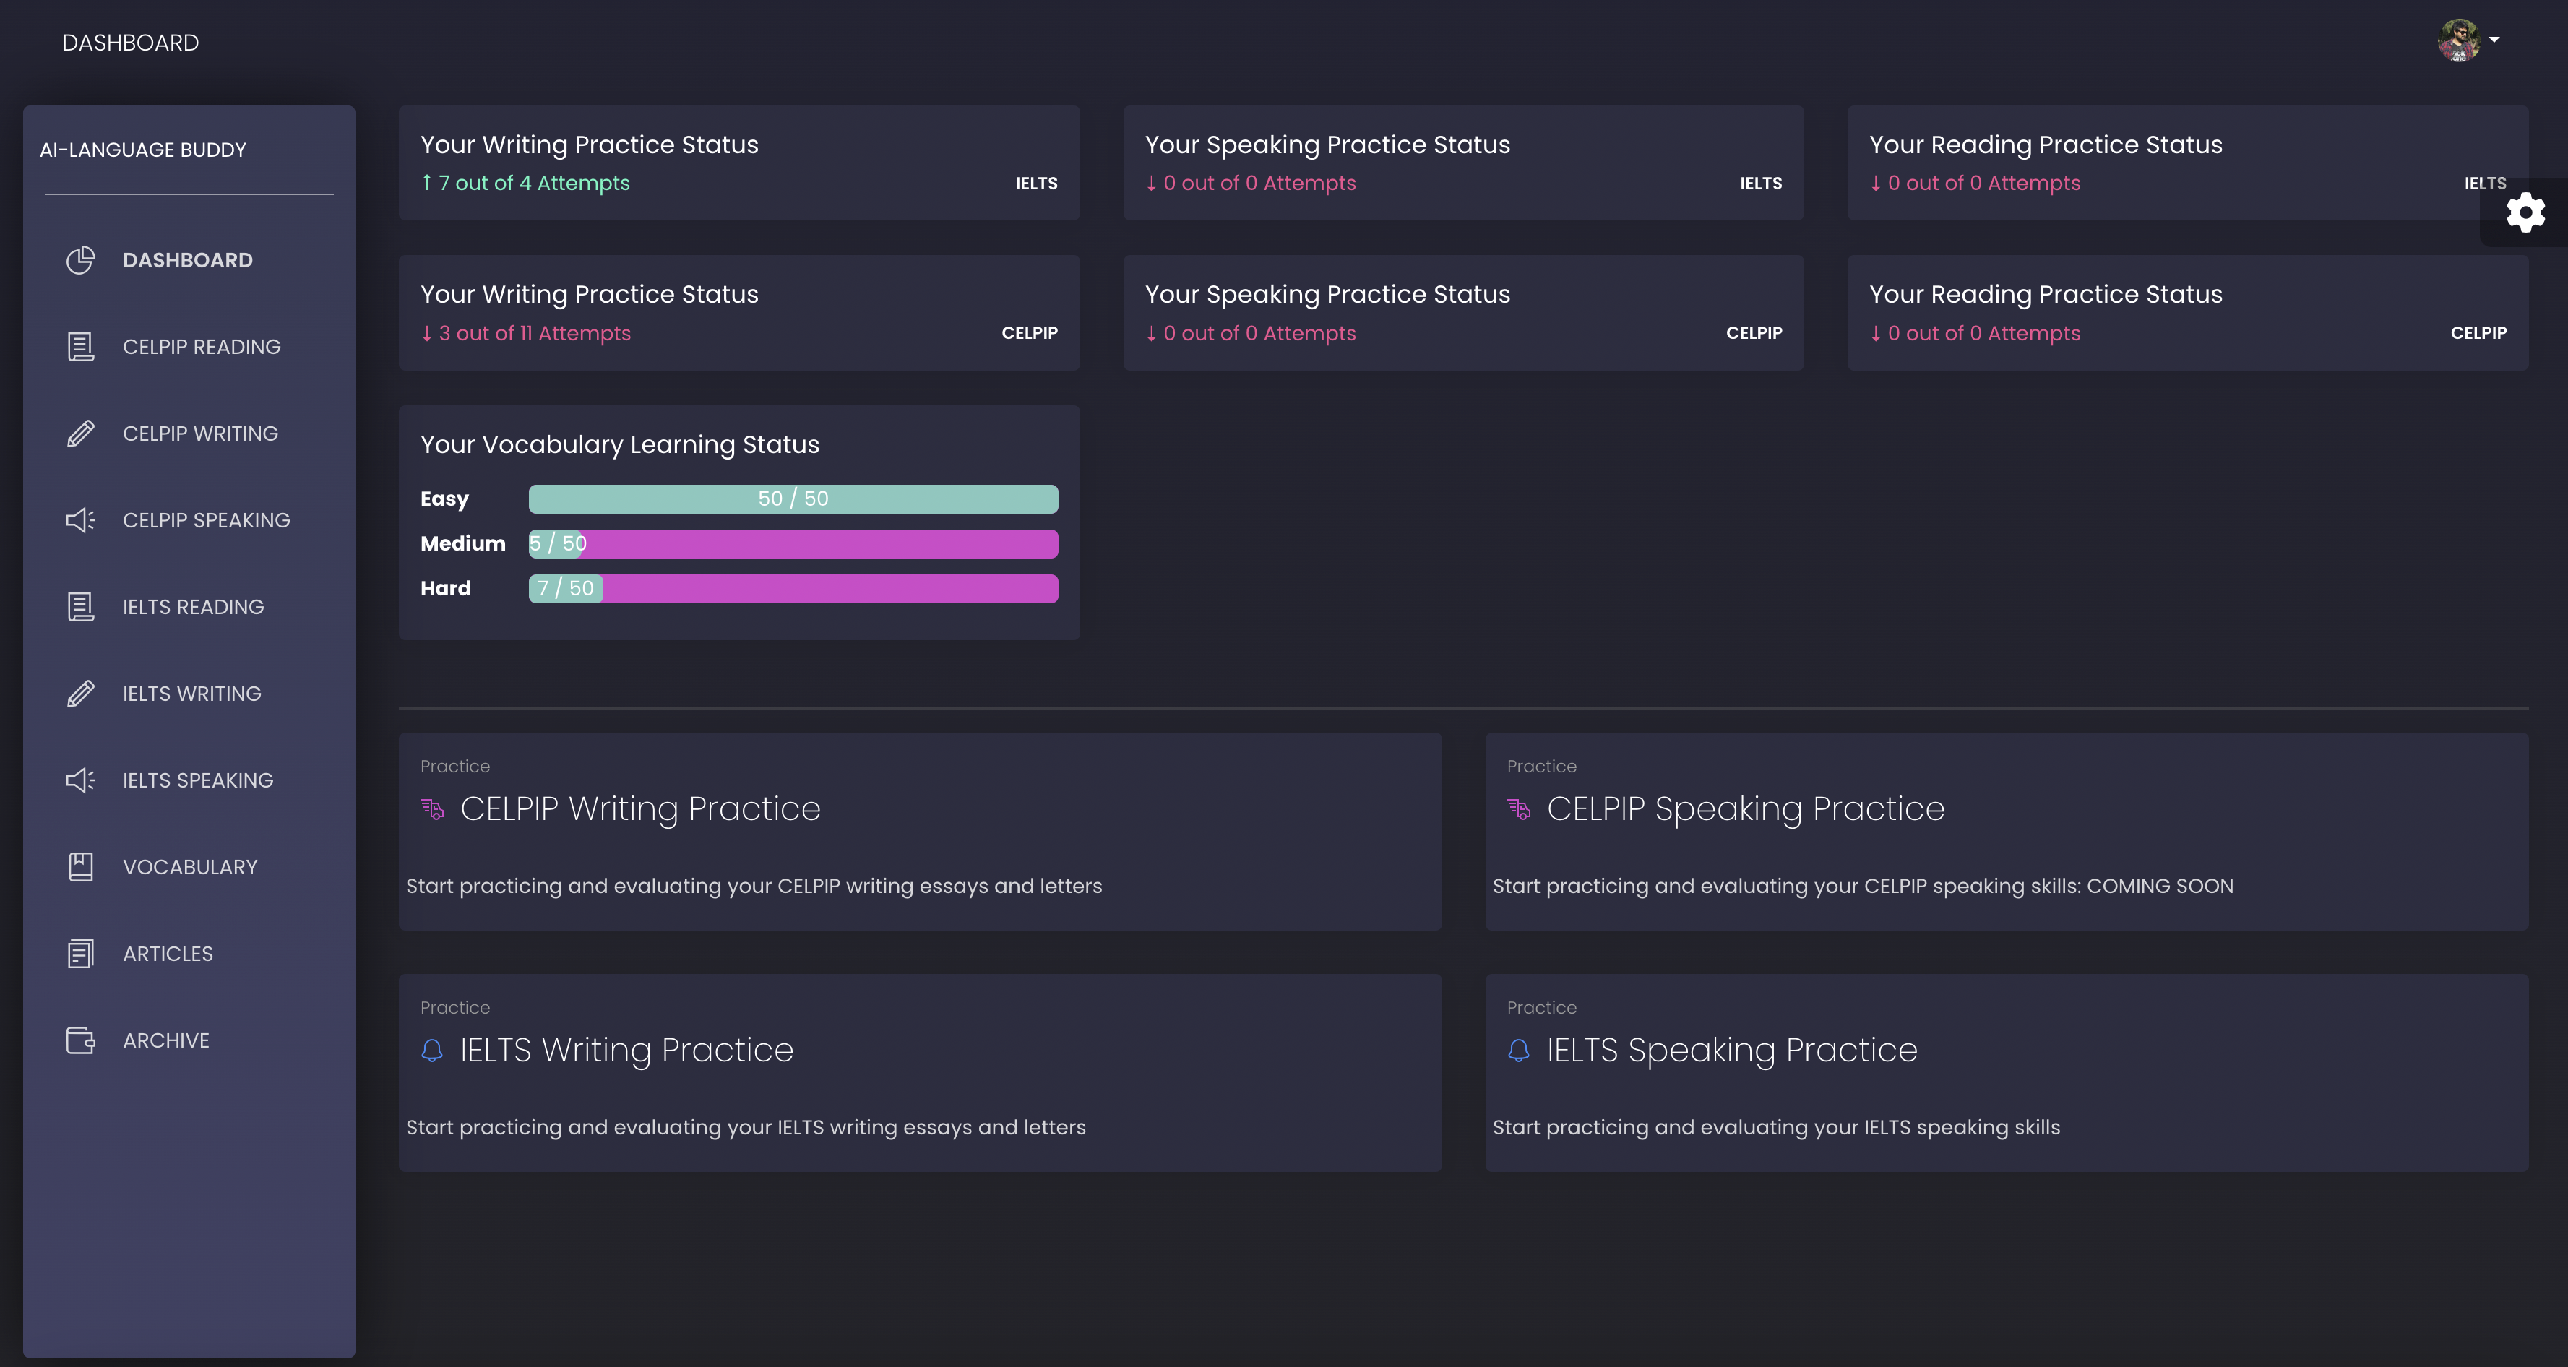Click the AI-LANGUAGE BUDDY brand label

142,150
